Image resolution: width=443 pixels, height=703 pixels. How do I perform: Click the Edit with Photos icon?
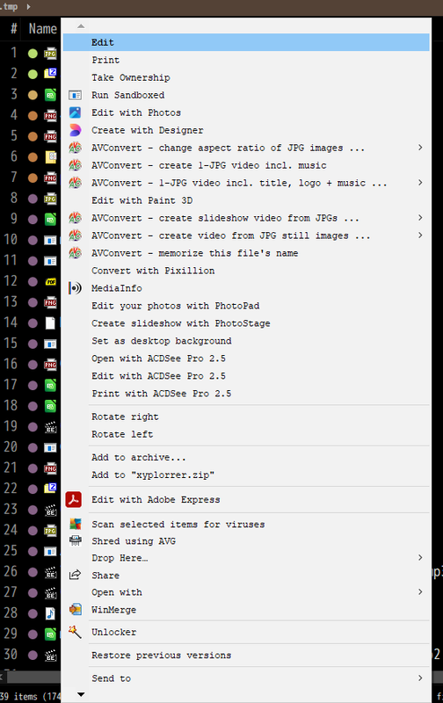point(75,112)
